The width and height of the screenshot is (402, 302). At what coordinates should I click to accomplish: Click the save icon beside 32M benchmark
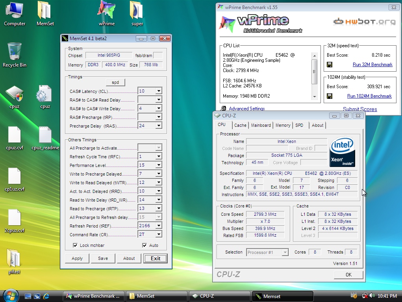pos(330,65)
